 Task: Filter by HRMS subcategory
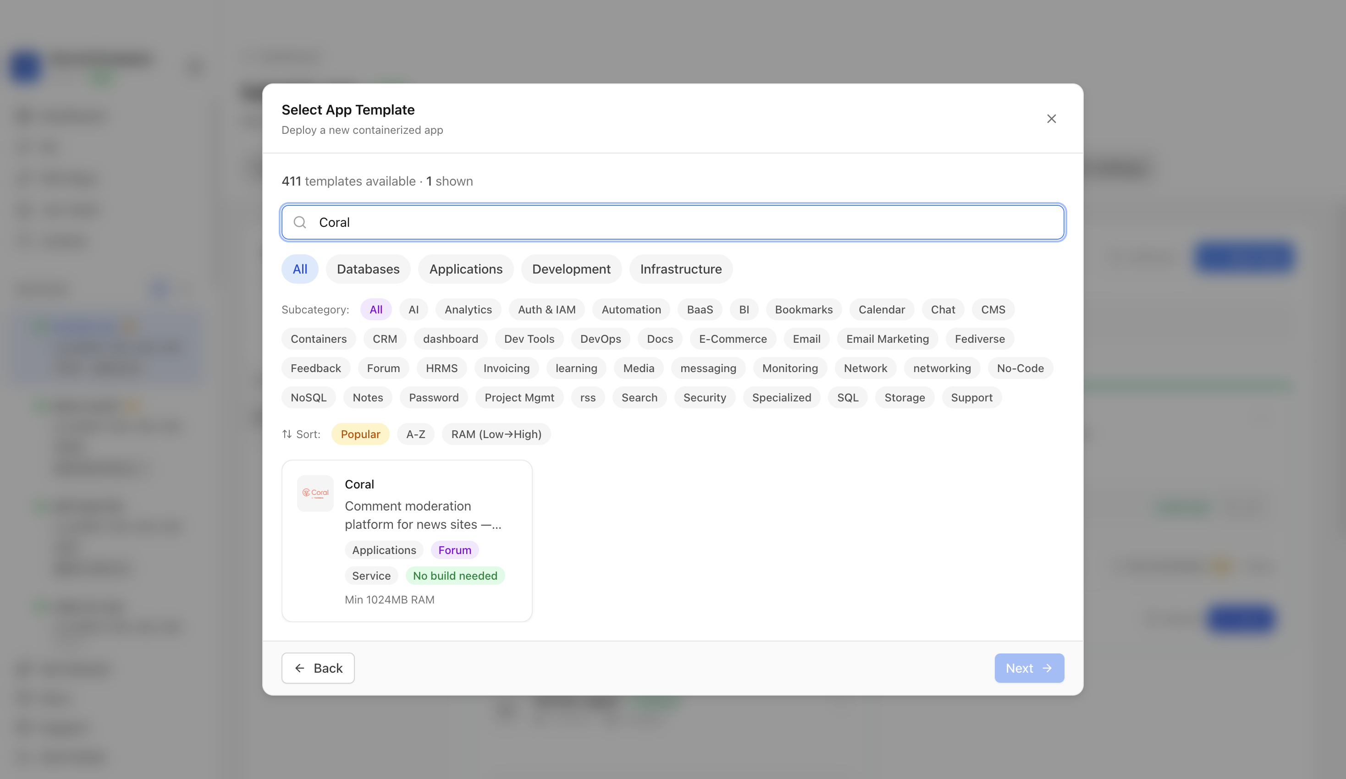click(442, 368)
